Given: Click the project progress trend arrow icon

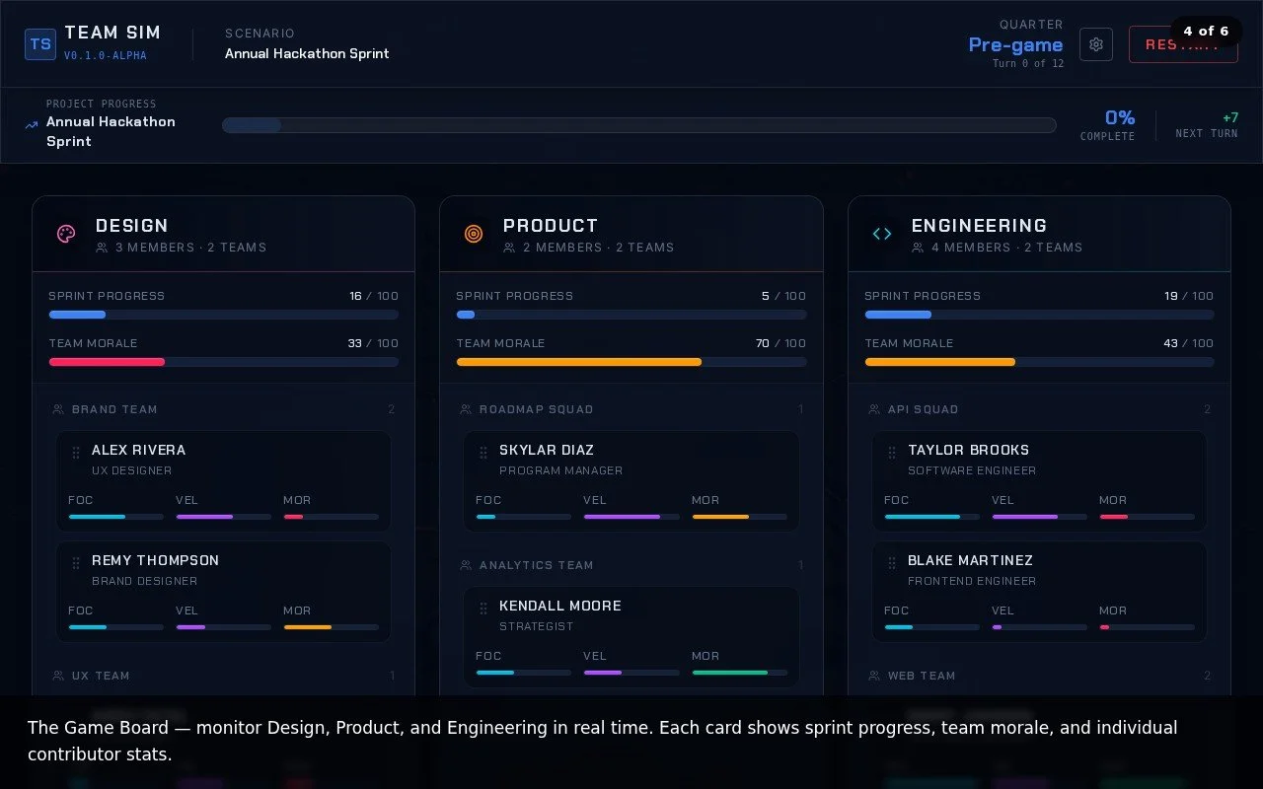Looking at the screenshot, I should (32, 125).
